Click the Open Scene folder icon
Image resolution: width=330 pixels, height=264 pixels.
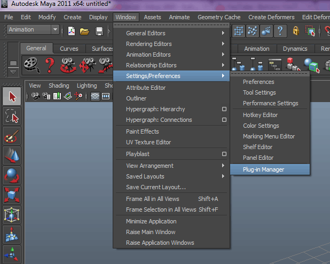[x=84, y=32]
